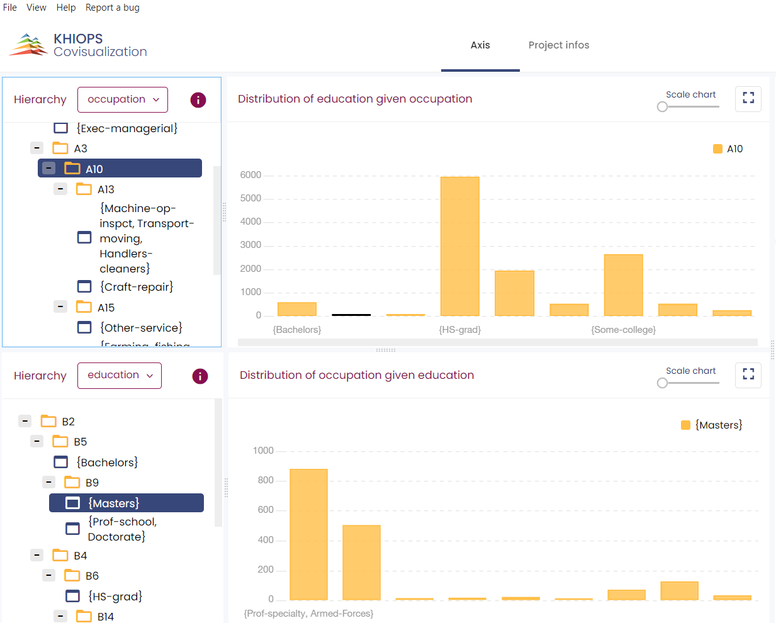The image size is (776, 623).
Task: Open the File menu
Action: [x=10, y=8]
